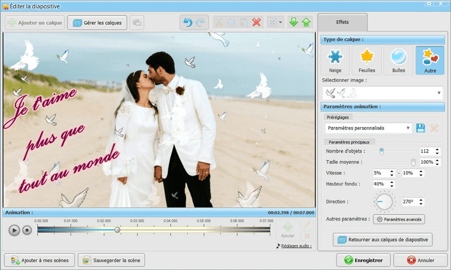Delete with the red X icon

[257, 22]
